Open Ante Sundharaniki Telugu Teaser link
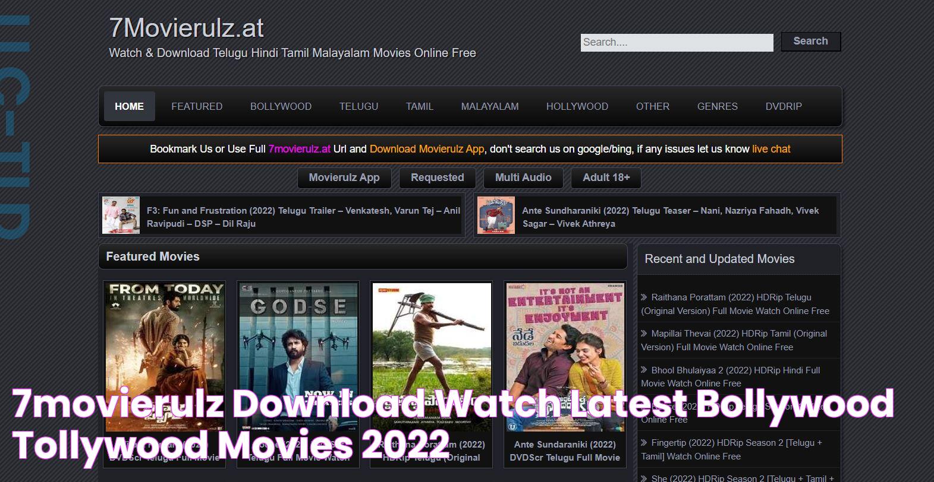934x482 pixels. tap(671, 217)
